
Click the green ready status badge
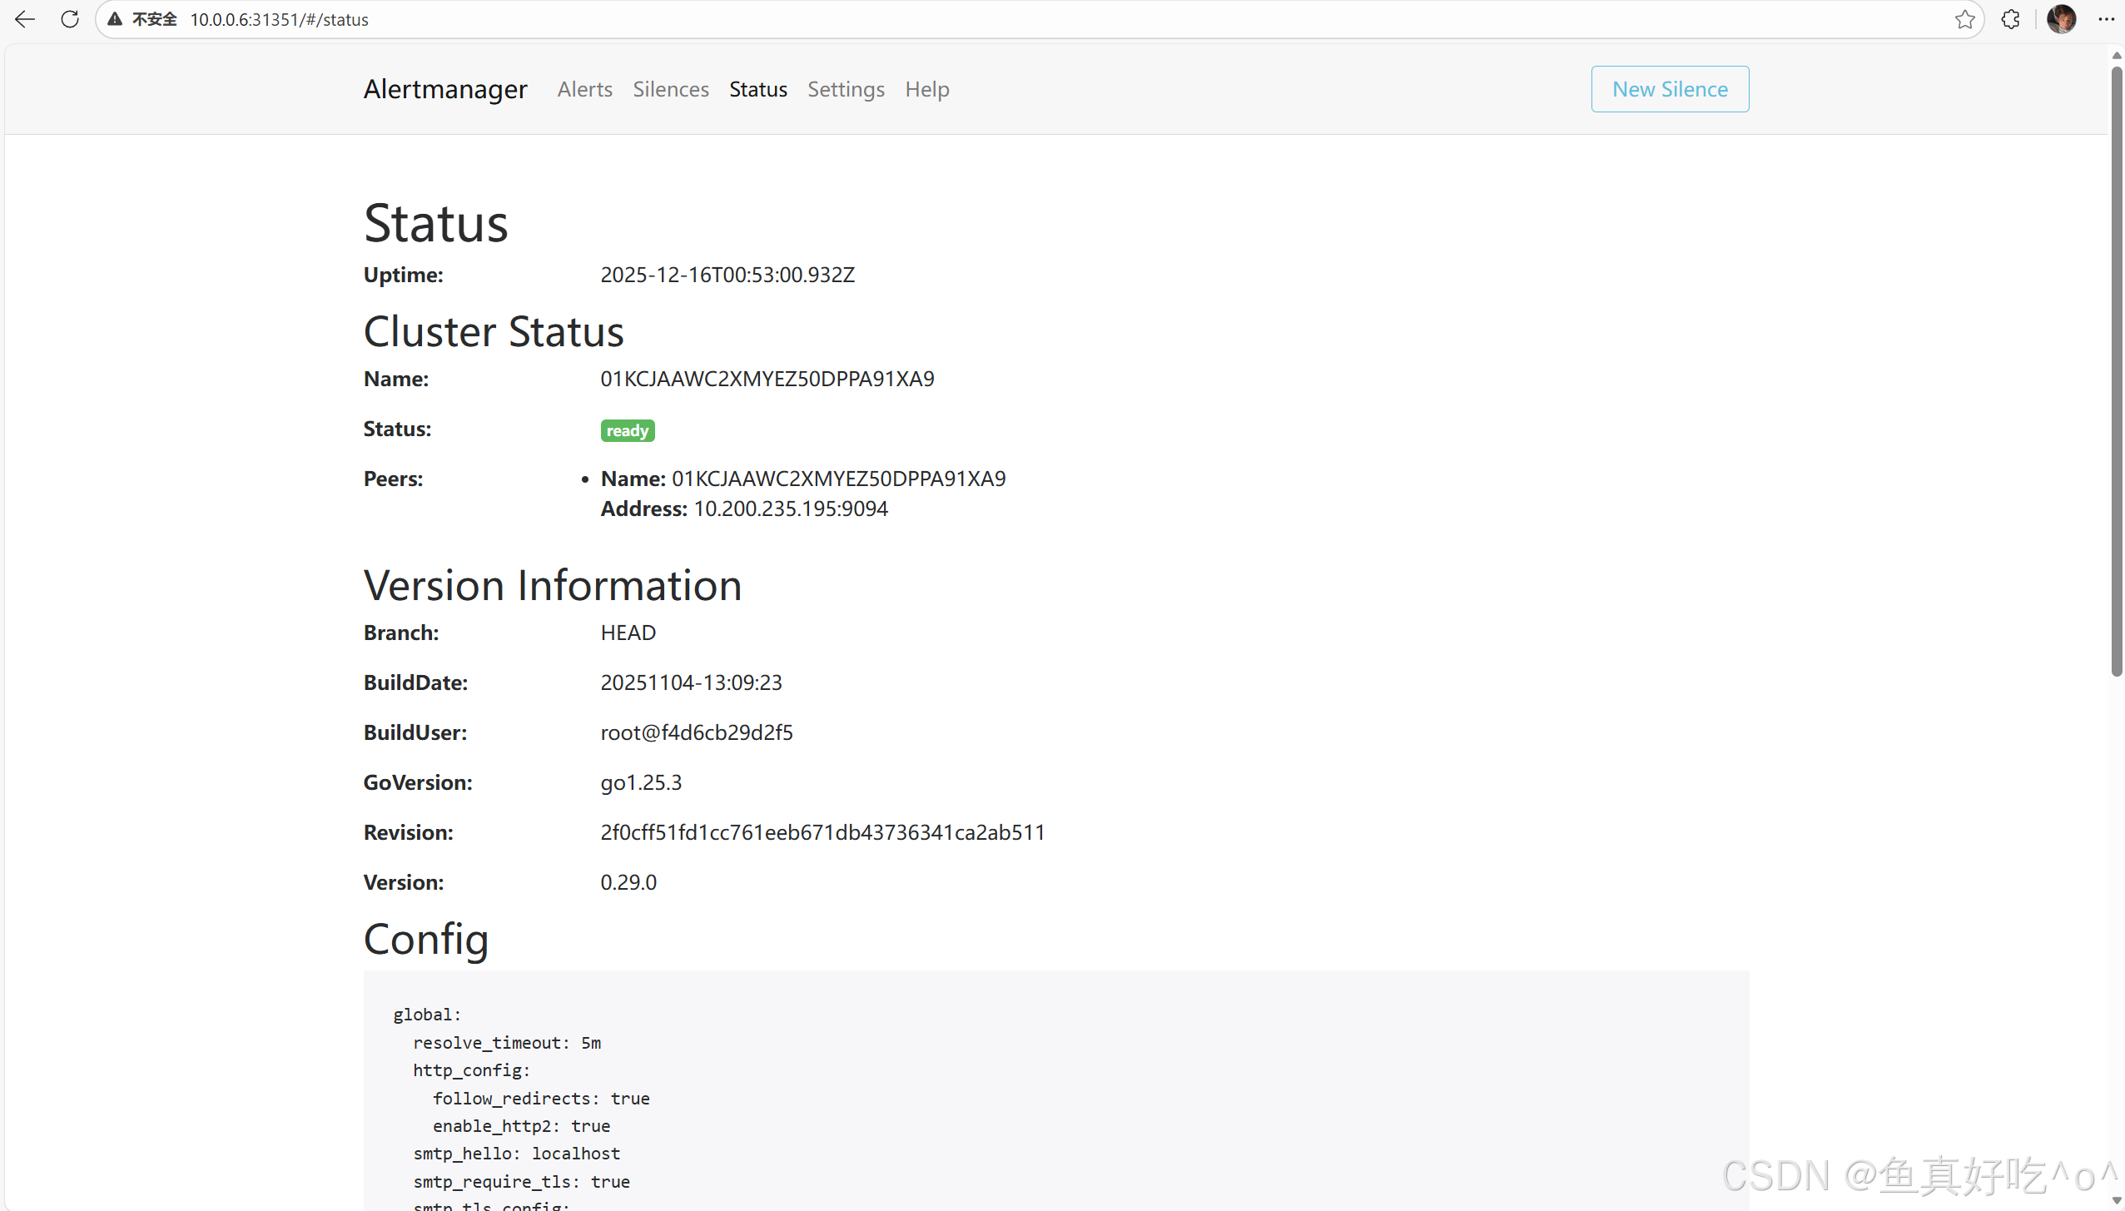[627, 430]
